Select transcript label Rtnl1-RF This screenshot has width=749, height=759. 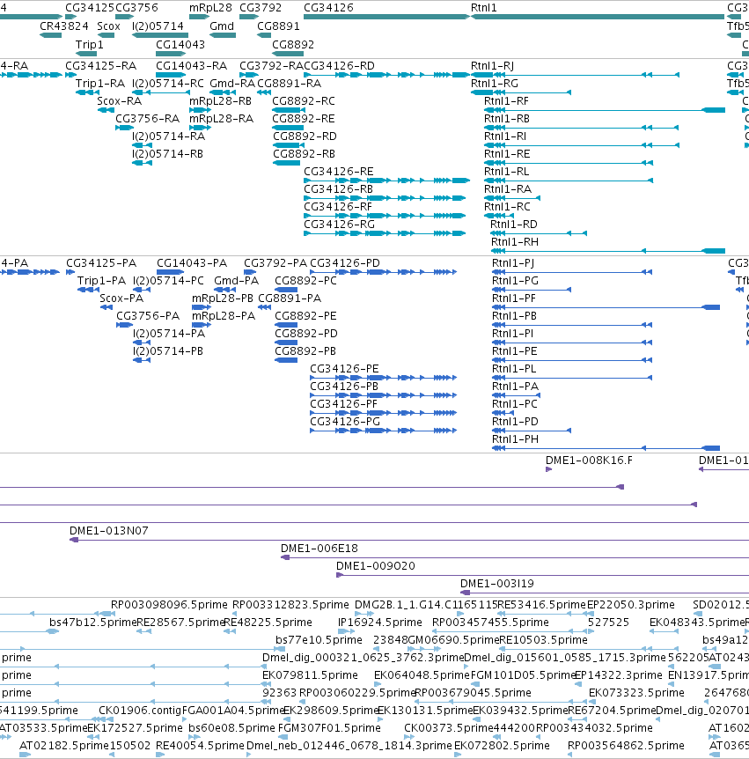pos(506,101)
